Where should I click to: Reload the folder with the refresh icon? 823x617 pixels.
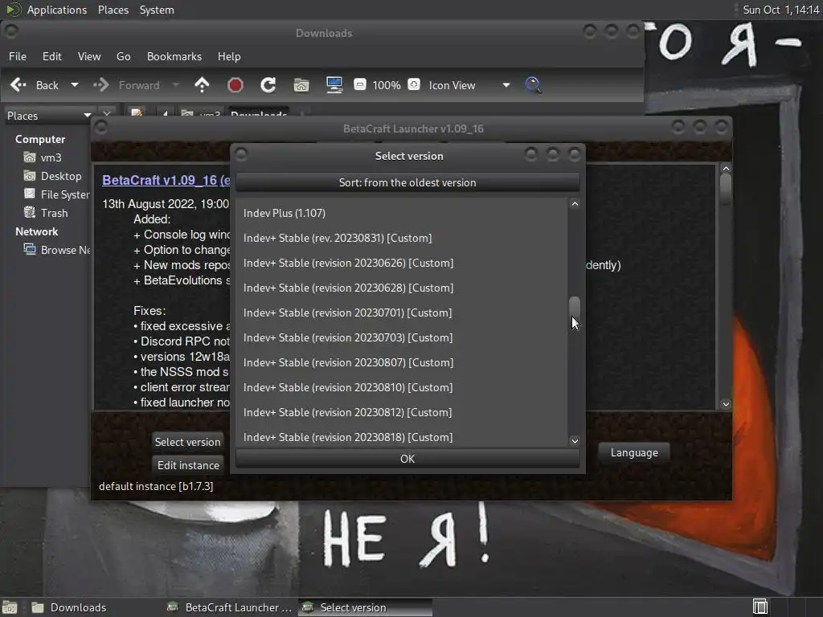pyautogui.click(x=268, y=85)
